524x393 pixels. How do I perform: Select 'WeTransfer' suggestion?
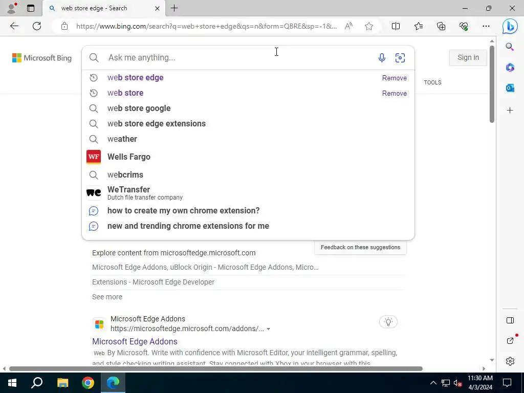(248, 193)
